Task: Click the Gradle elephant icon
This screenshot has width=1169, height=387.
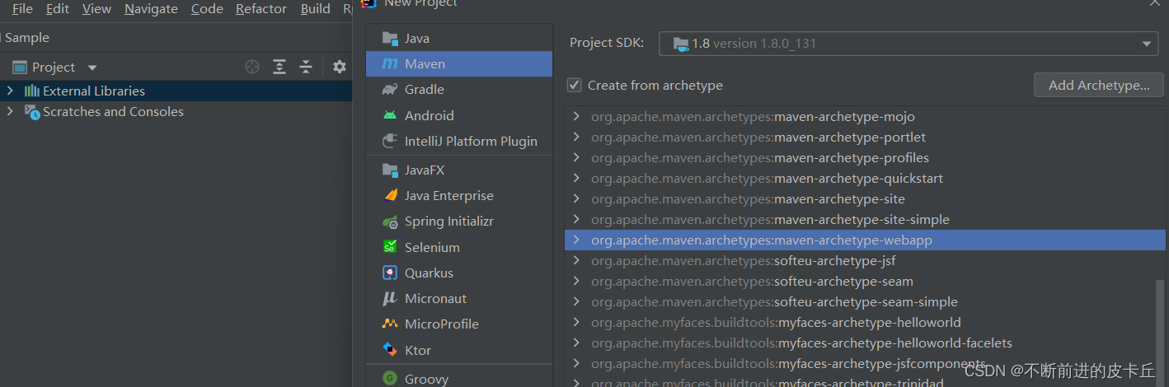Action: [390, 89]
